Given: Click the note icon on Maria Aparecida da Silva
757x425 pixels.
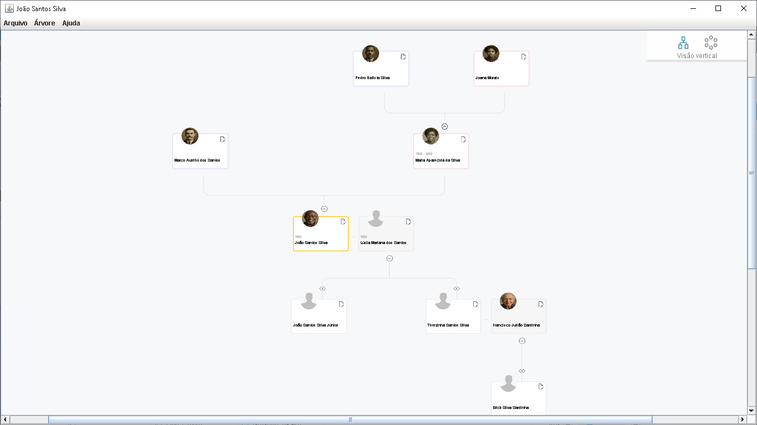Looking at the screenshot, I should (x=463, y=139).
